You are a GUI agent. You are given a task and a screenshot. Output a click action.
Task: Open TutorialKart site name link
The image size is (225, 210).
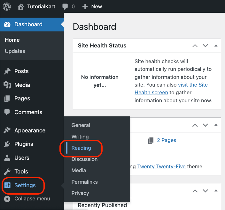click(x=41, y=7)
